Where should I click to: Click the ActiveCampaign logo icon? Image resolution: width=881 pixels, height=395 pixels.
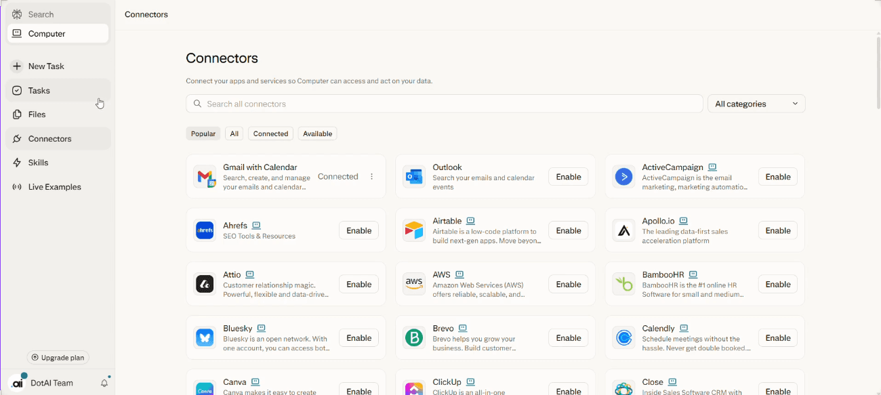pyautogui.click(x=623, y=177)
